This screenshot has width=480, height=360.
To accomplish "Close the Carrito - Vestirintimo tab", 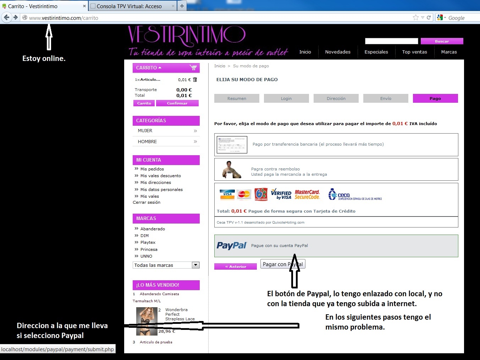I will click(x=84, y=6).
